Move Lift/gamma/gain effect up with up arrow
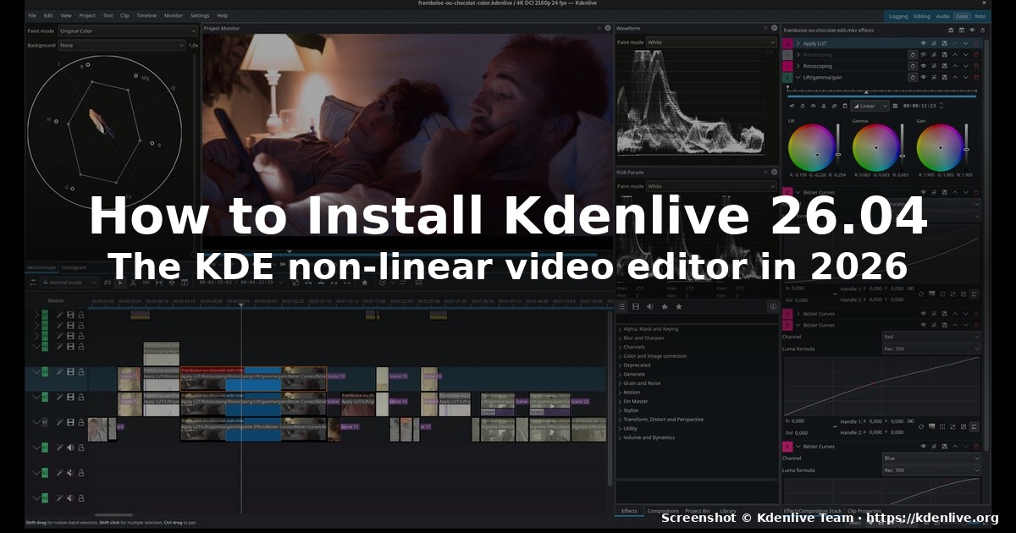 tap(954, 77)
